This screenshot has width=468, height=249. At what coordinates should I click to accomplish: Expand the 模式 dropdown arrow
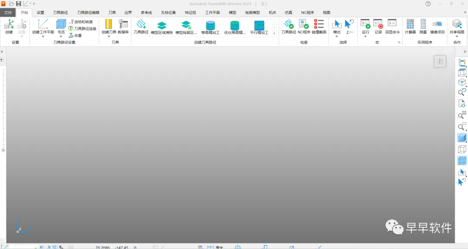tap(337, 36)
